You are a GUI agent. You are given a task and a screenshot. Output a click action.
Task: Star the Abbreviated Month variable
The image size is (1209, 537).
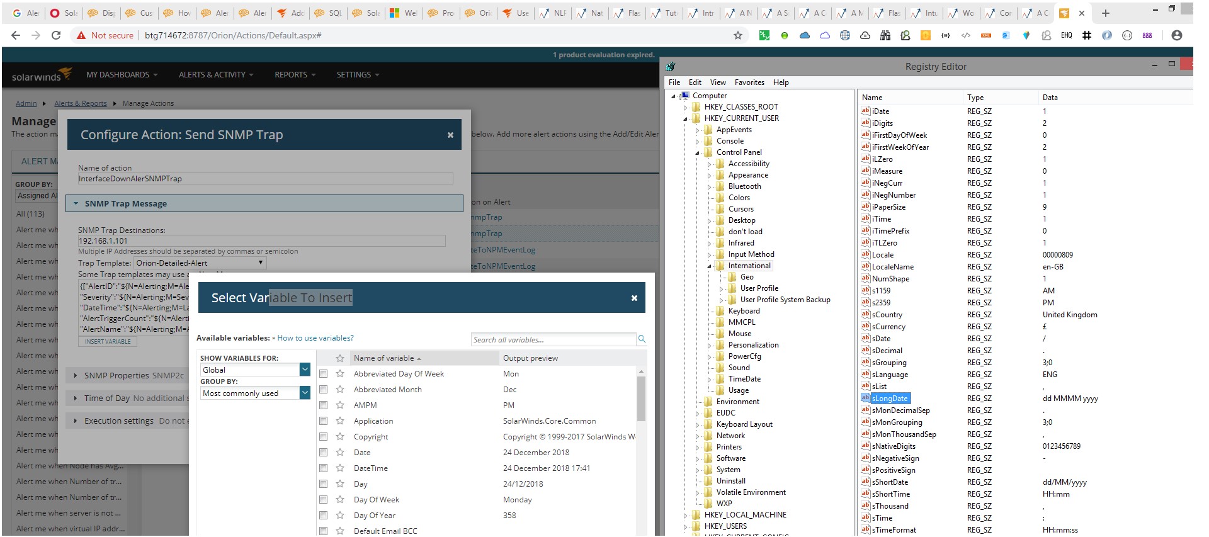pyautogui.click(x=340, y=390)
